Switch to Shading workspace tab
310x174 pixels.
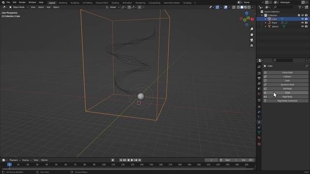[115, 3]
